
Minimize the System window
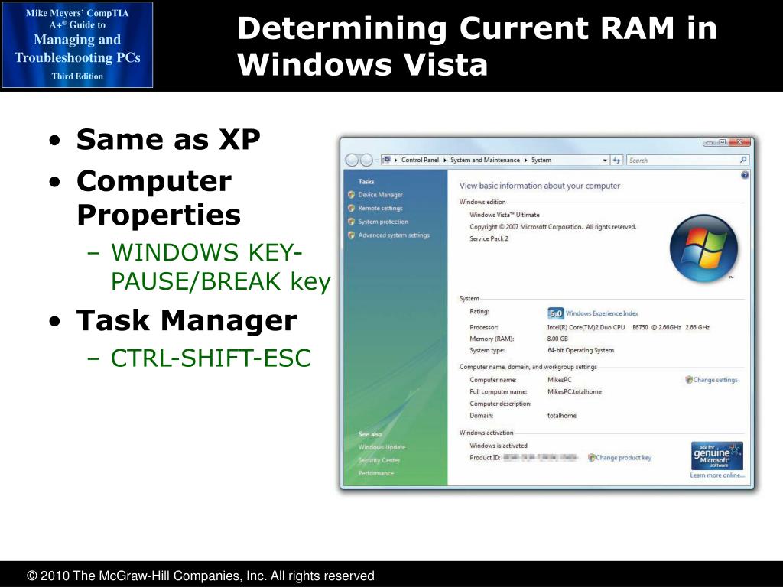click(709, 142)
